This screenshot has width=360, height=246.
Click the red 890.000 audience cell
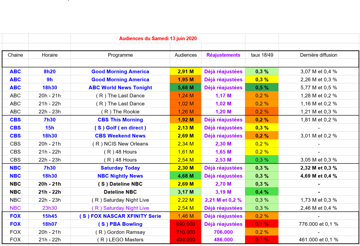pos(186,224)
